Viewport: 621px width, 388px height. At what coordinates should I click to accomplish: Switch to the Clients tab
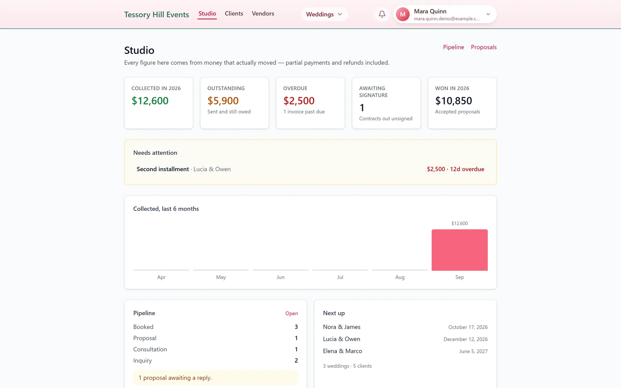point(234,13)
